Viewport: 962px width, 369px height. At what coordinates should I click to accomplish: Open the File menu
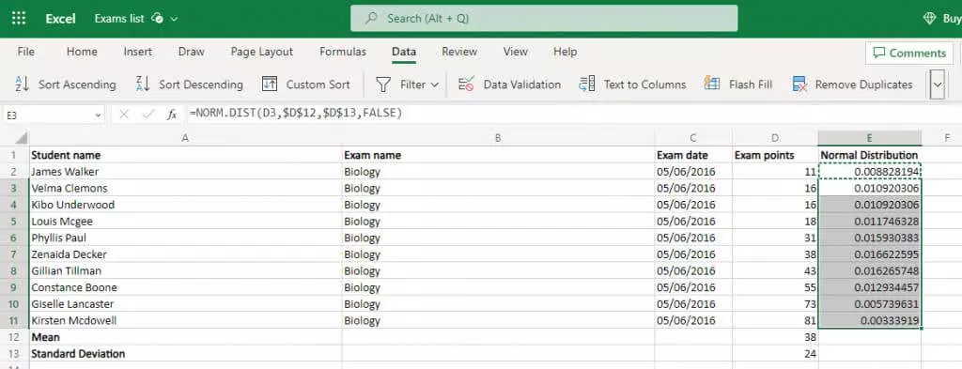25,52
